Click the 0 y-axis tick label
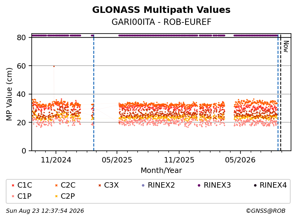This screenshot has height=220, width=297. coord(24,151)
